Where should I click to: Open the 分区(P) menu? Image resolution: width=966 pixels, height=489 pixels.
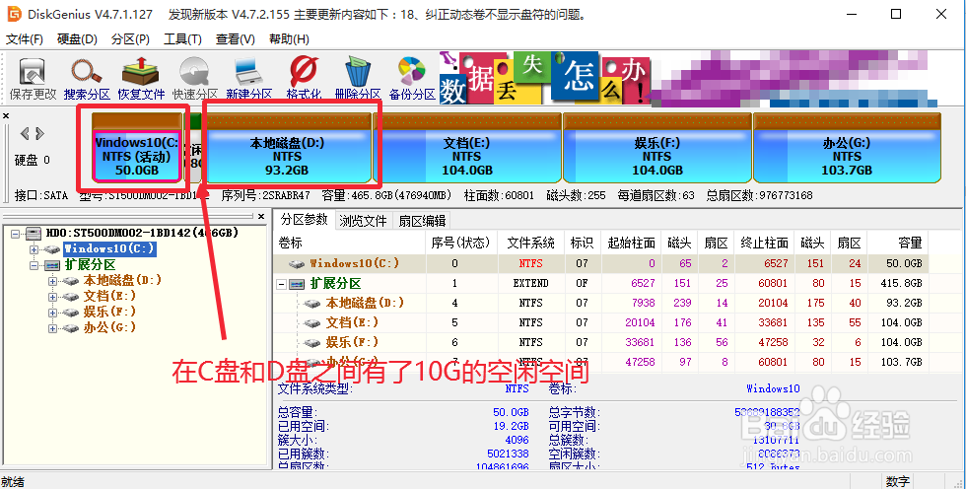130,39
